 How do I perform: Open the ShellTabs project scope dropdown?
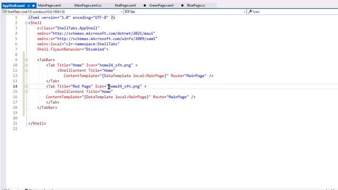(x=62, y=12)
